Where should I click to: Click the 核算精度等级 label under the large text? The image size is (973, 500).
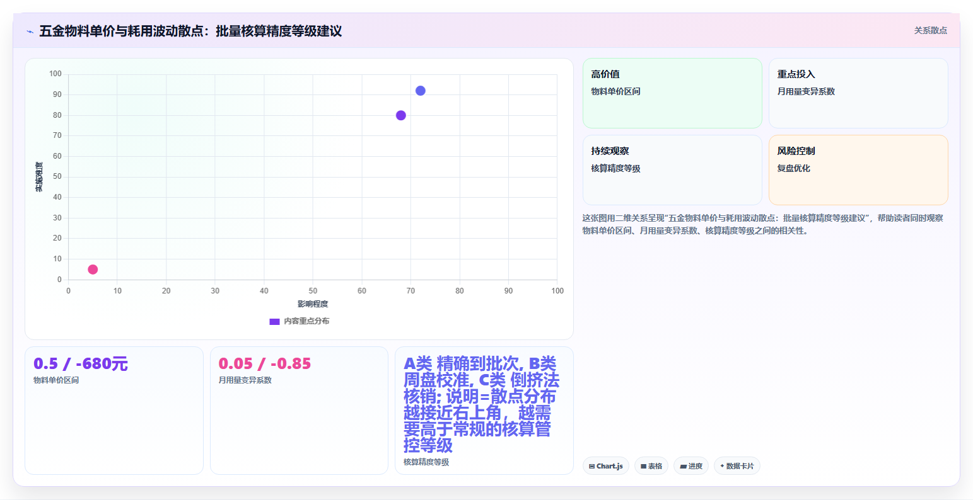tap(426, 462)
